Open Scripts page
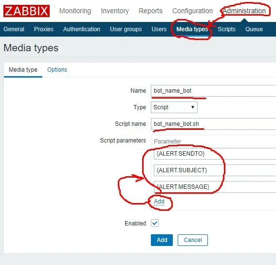This screenshot has width=276, height=265. [226, 29]
